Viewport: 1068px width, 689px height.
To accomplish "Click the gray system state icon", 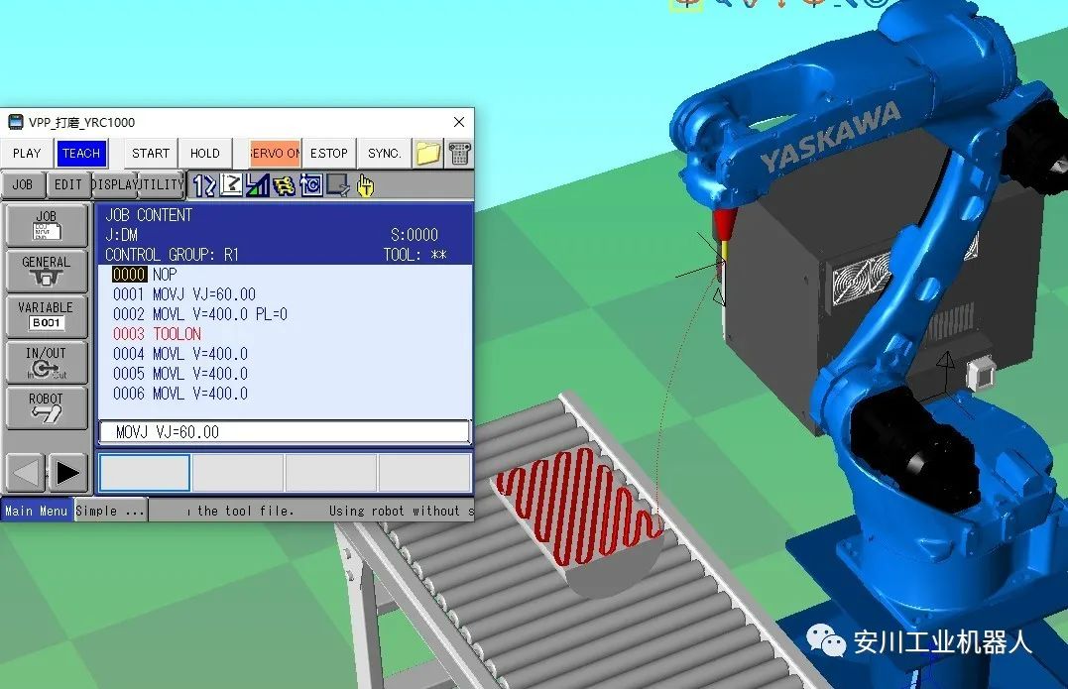I will tap(338, 185).
